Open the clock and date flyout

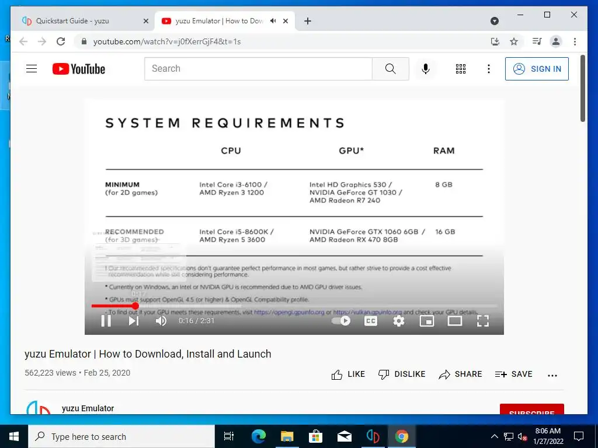pyautogui.click(x=548, y=436)
